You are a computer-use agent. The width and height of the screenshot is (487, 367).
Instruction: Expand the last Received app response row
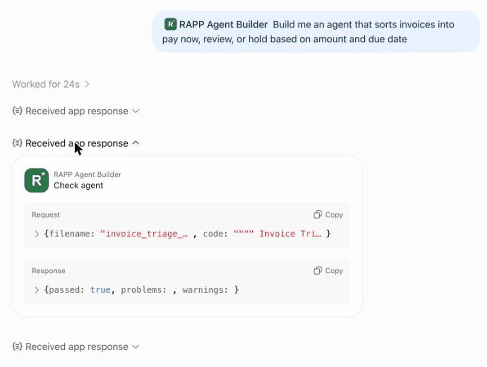[76, 347]
